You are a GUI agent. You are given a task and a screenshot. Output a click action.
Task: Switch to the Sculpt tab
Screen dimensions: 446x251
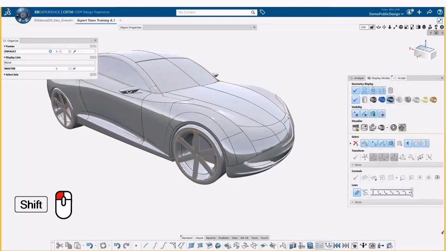tap(401, 78)
